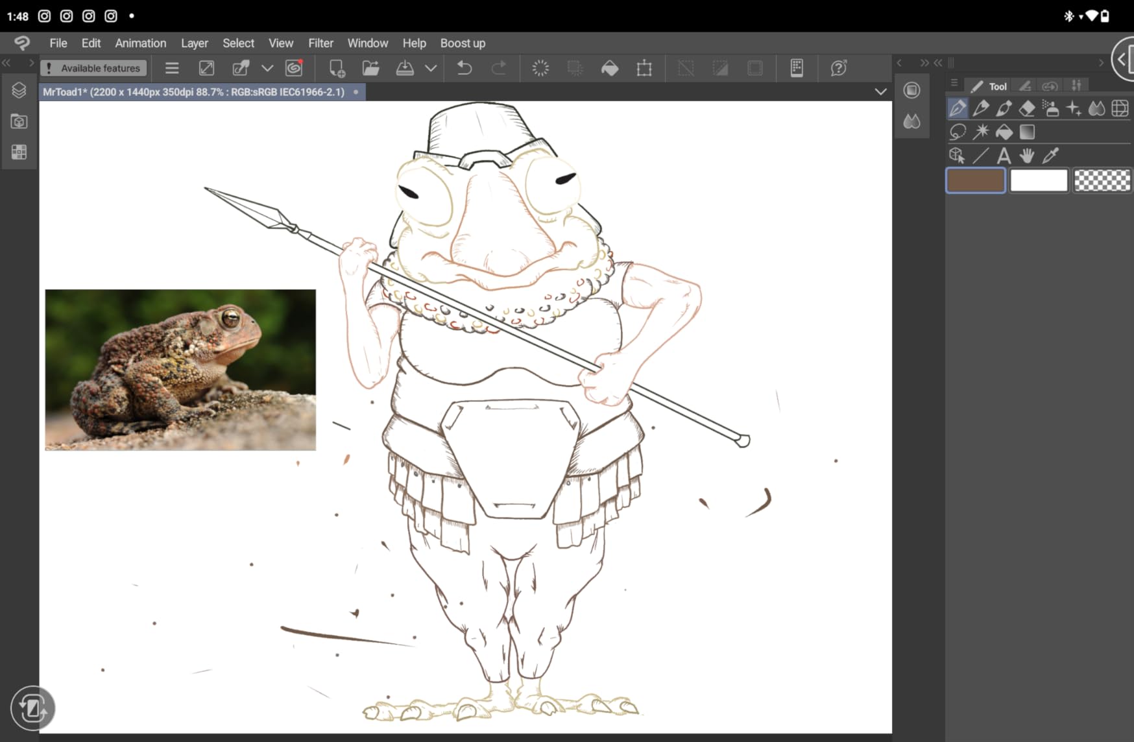
Task: Select the Hand move tool
Action: (x=1027, y=156)
